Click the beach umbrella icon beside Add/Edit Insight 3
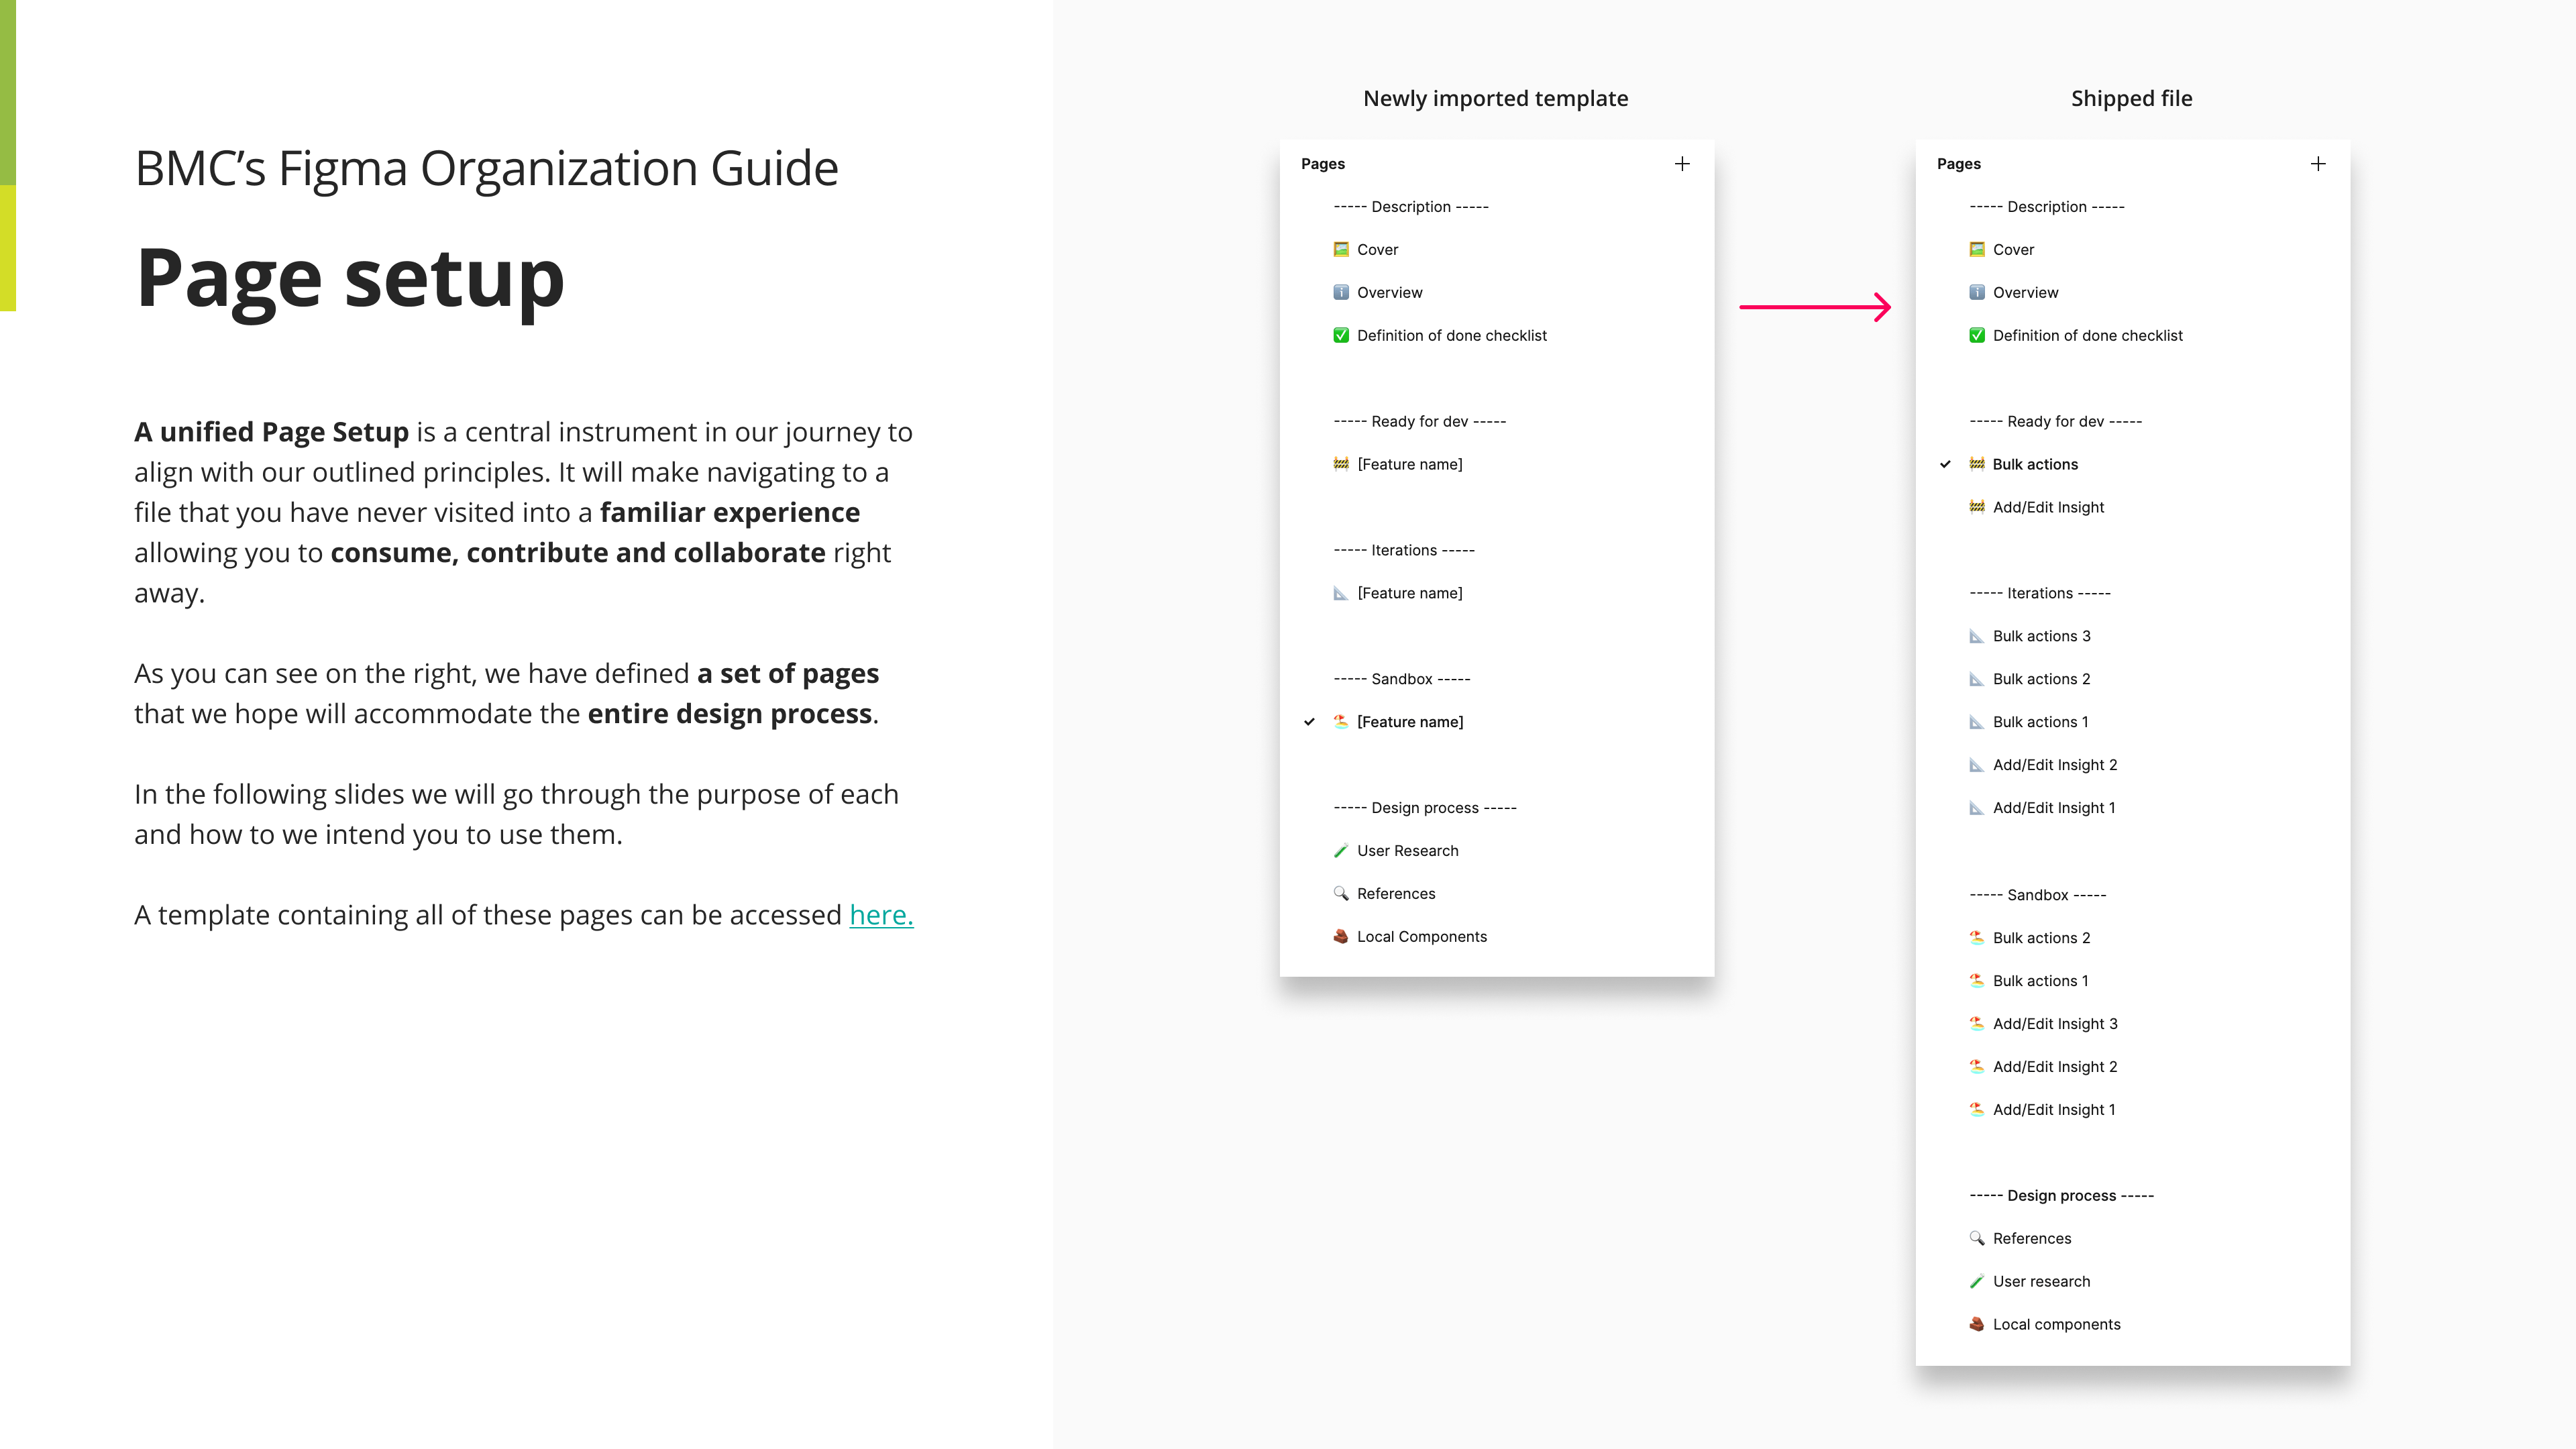 [x=1977, y=1024]
